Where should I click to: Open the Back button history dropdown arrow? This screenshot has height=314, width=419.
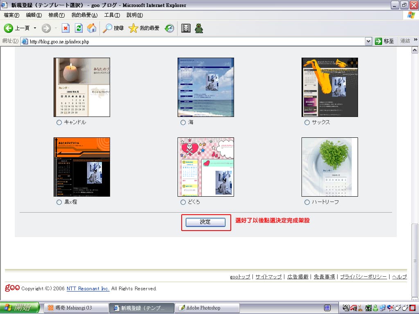point(35,28)
